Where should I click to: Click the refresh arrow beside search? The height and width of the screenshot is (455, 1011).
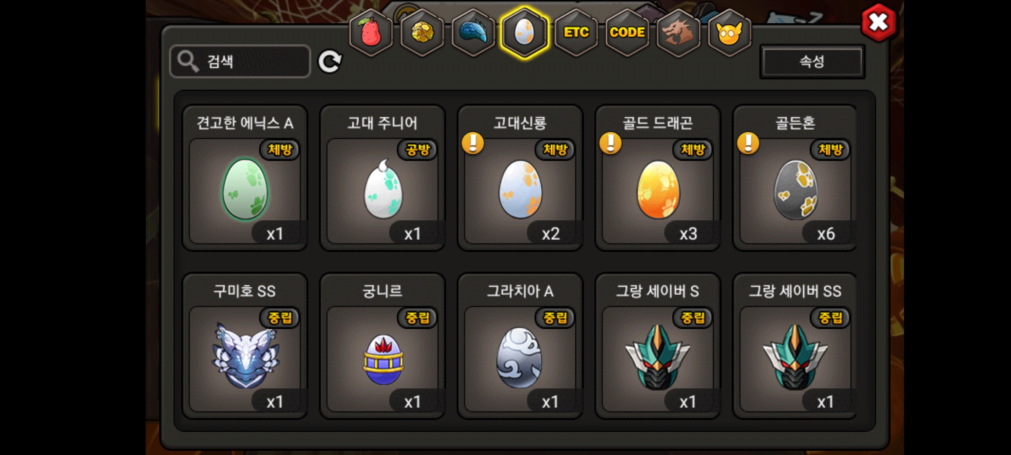click(330, 62)
